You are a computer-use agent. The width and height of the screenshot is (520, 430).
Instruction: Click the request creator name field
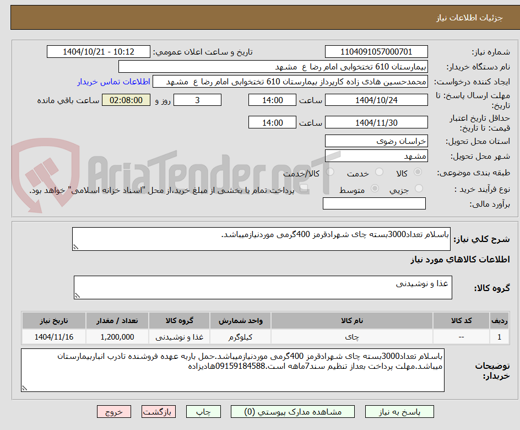[290, 82]
